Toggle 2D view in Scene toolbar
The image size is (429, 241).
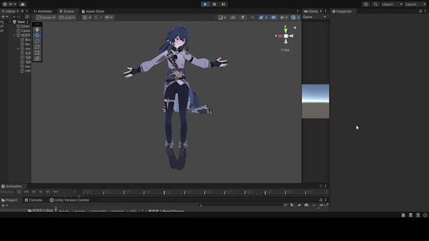[233, 18]
